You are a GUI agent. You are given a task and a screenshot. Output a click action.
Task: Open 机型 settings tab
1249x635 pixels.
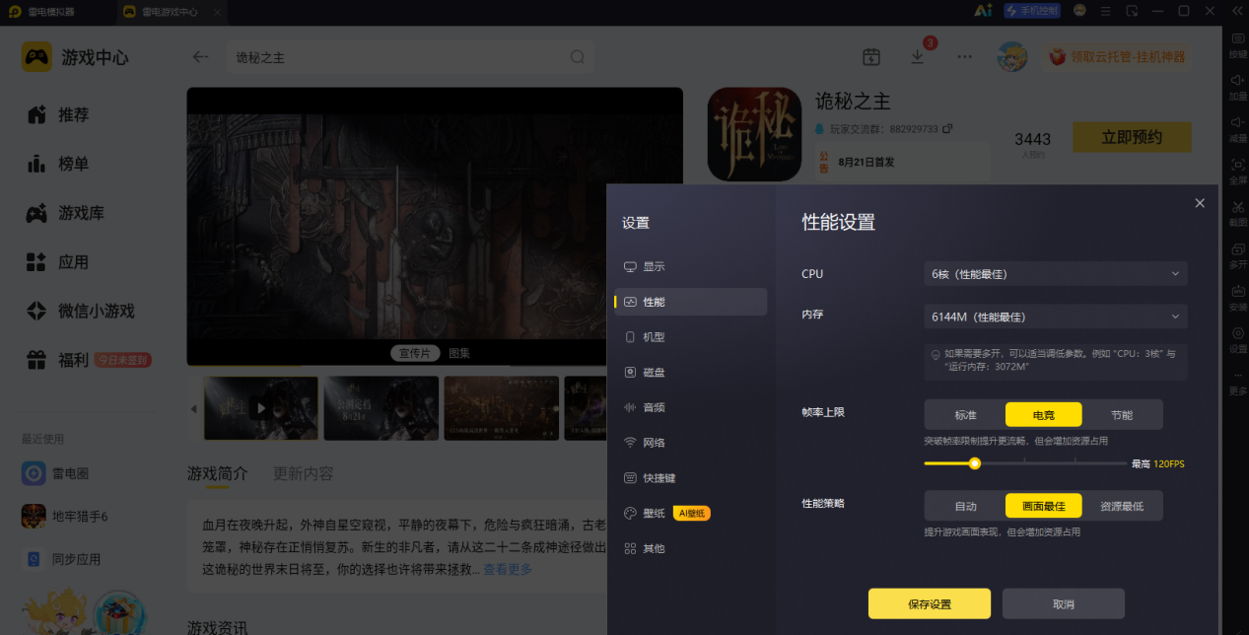coord(690,337)
